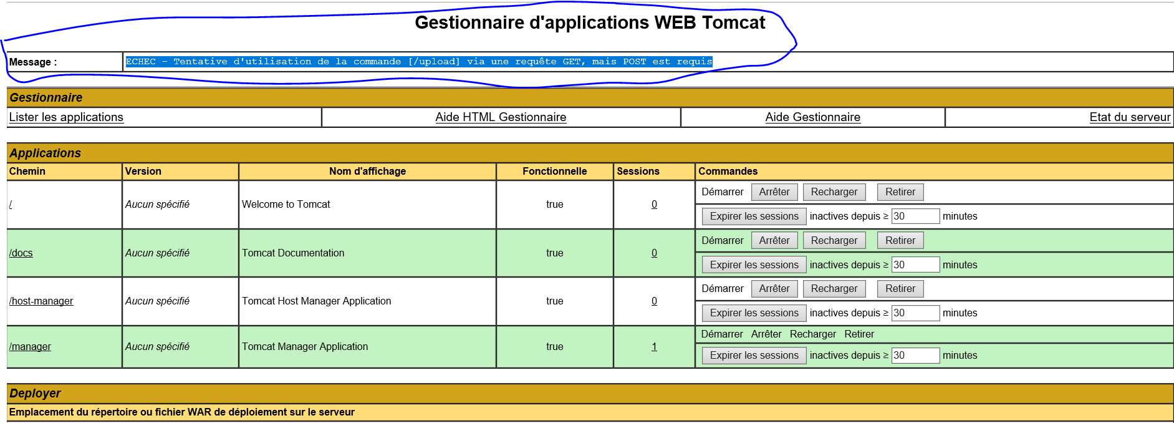Open Lister les applications link
Viewport: 1174px width, 423px height.
(x=66, y=117)
